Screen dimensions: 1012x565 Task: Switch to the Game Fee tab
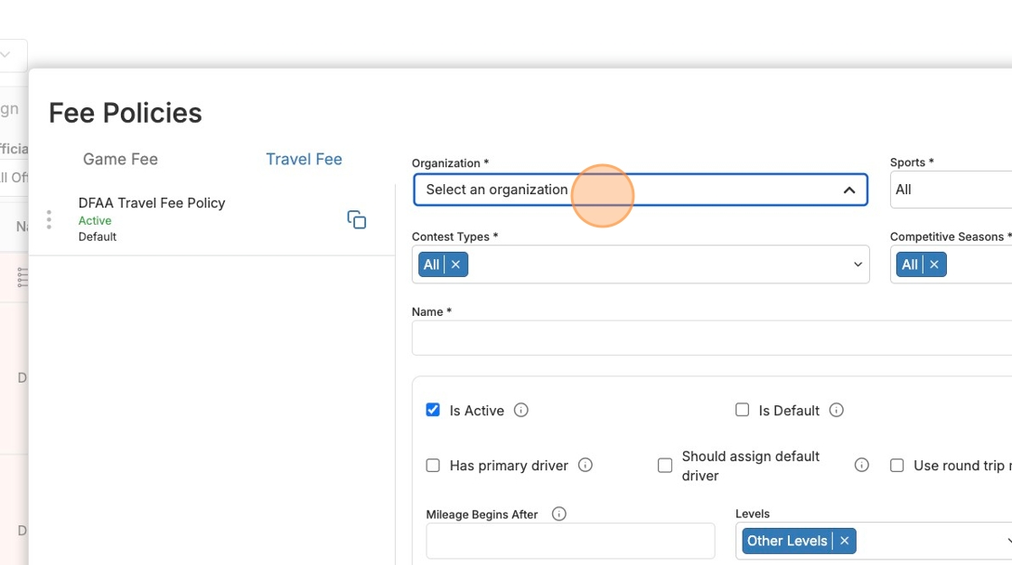click(120, 159)
